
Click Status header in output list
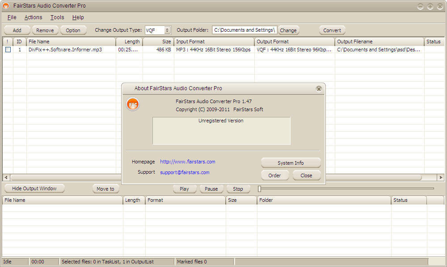click(409, 200)
